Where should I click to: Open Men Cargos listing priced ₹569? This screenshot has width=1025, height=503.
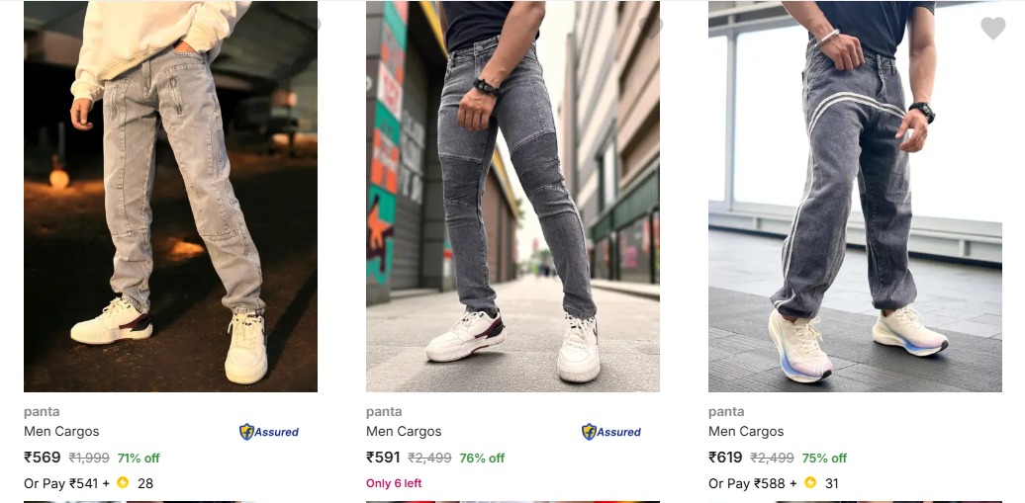tap(61, 431)
